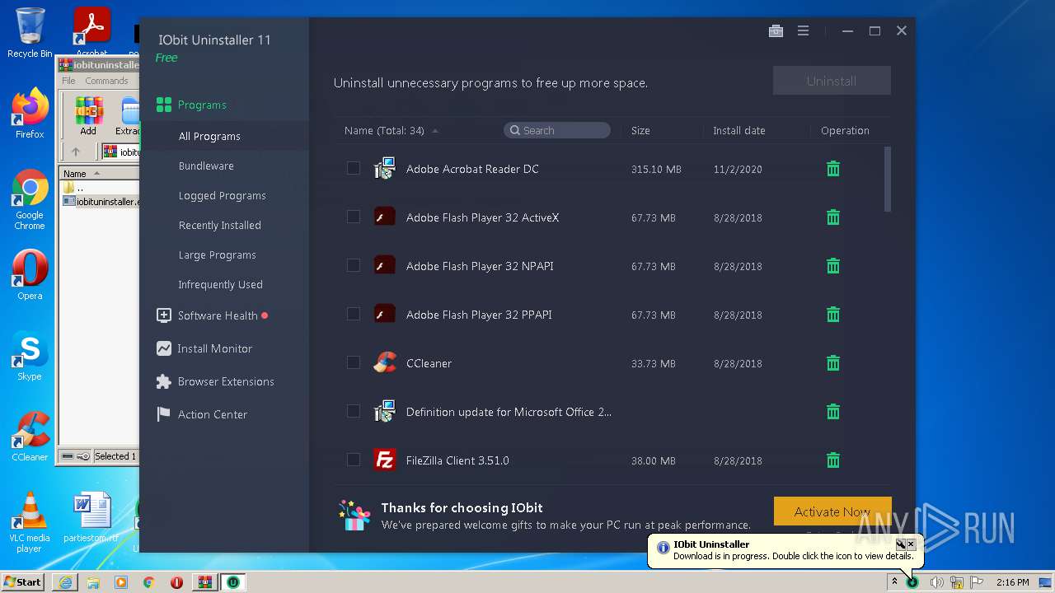Click the trash icon for Flash Player 32 ActiveX
The image size is (1055, 593).
(833, 217)
